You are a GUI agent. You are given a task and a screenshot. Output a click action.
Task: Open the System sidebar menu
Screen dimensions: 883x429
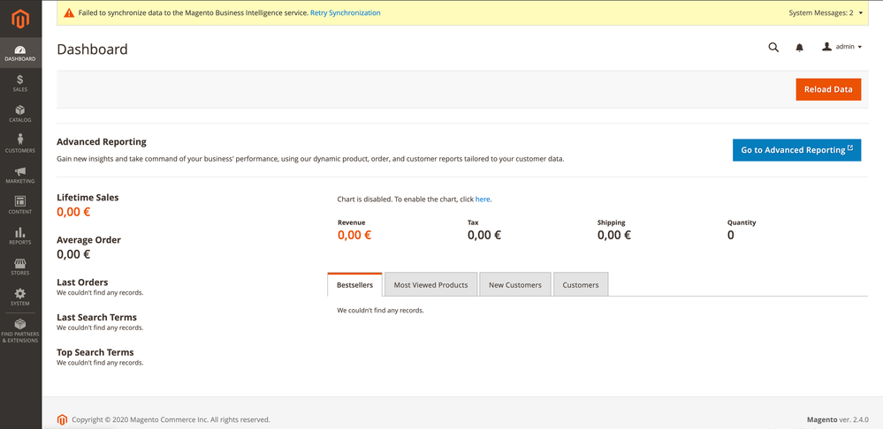pyautogui.click(x=19, y=297)
